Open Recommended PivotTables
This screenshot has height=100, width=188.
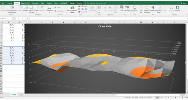(x=12, y=9)
